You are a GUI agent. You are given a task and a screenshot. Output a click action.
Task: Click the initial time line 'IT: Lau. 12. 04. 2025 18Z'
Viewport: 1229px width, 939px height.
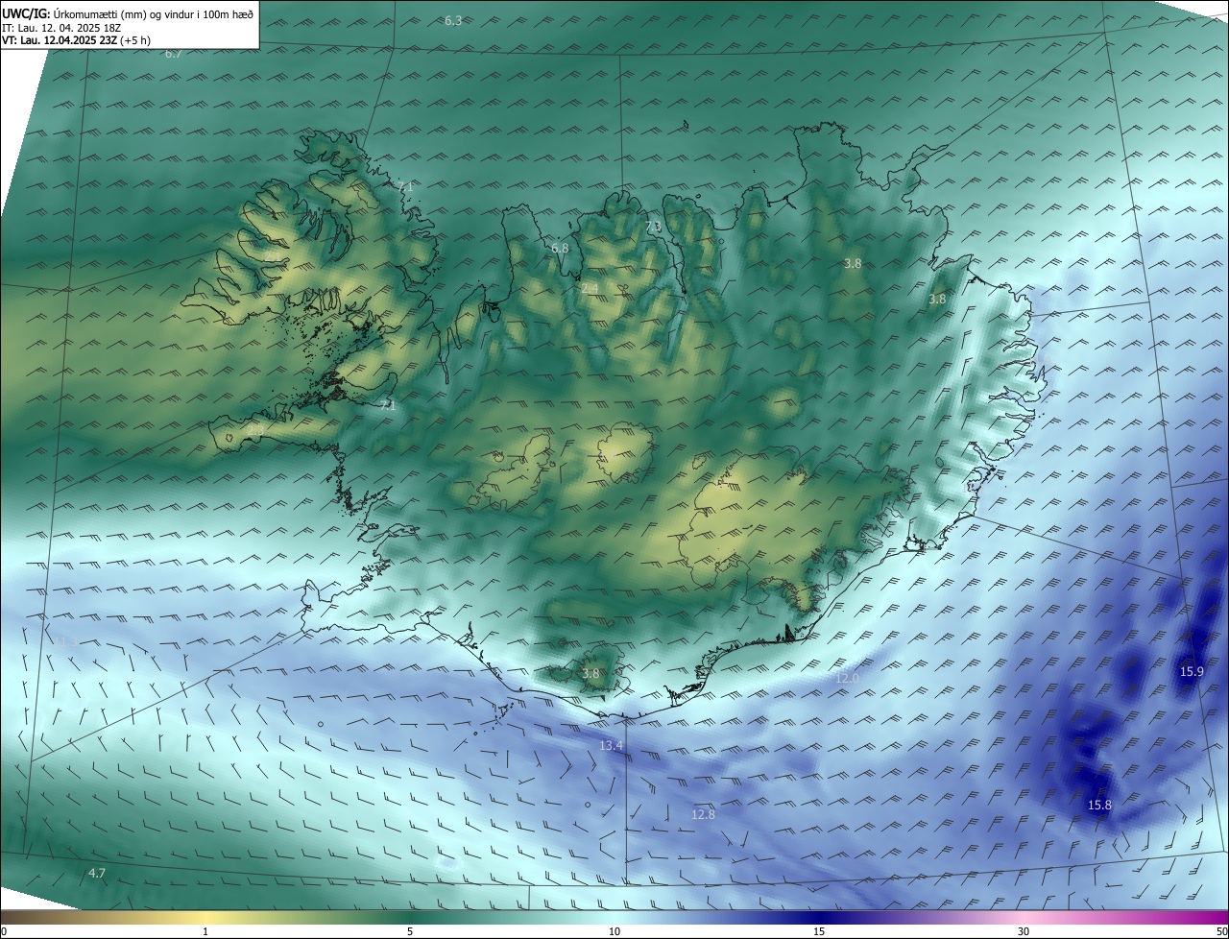[x=60, y=28]
